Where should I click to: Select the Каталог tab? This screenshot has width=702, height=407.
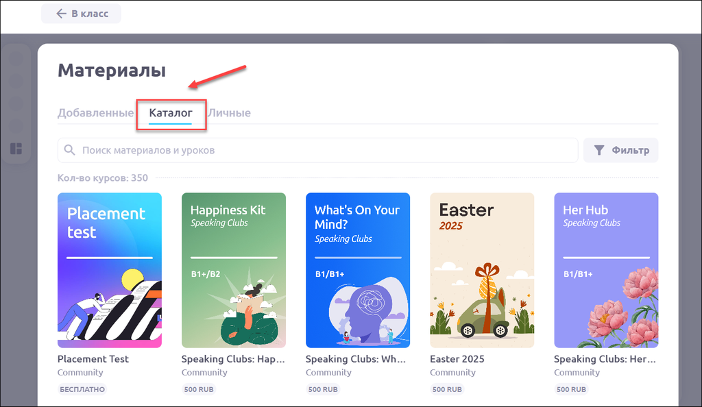pos(171,113)
